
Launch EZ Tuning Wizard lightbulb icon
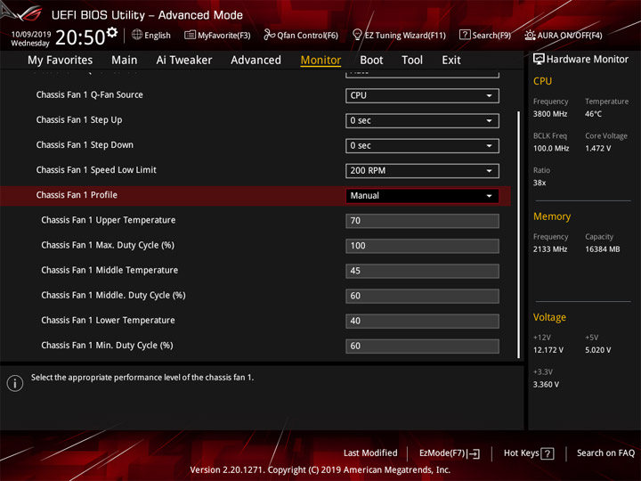click(x=357, y=35)
